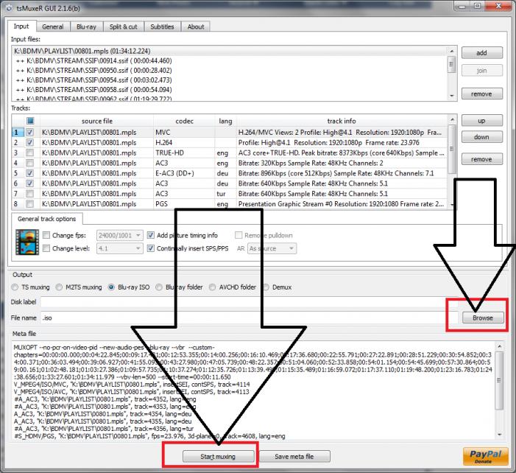Click the codec column header

[184, 121]
